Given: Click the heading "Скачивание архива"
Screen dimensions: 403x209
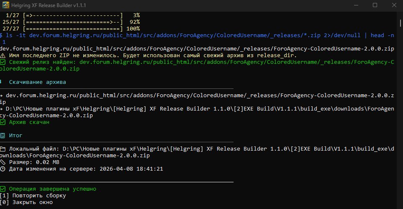Looking at the screenshot, I should click(x=38, y=82).
